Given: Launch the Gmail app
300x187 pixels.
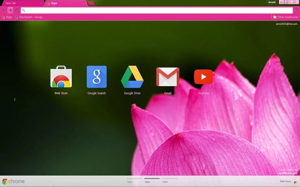Looking at the screenshot, I should [168, 77].
